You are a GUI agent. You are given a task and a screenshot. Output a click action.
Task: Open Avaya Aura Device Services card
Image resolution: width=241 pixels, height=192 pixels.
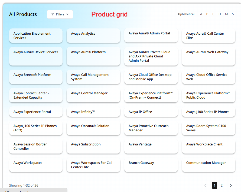tap(36, 56)
